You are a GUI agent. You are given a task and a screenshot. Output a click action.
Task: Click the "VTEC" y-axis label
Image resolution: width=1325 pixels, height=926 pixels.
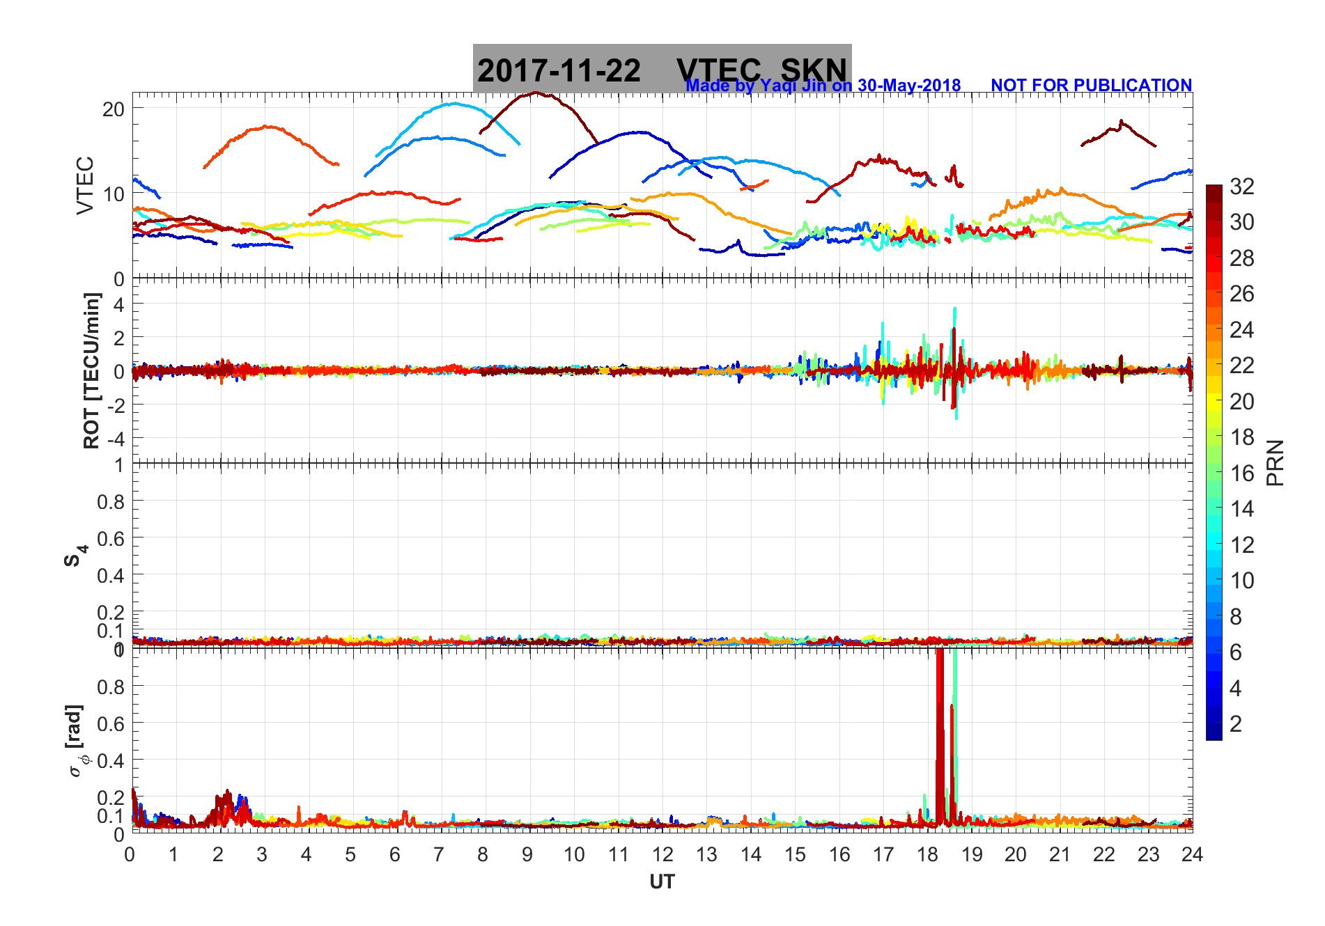[x=85, y=185]
